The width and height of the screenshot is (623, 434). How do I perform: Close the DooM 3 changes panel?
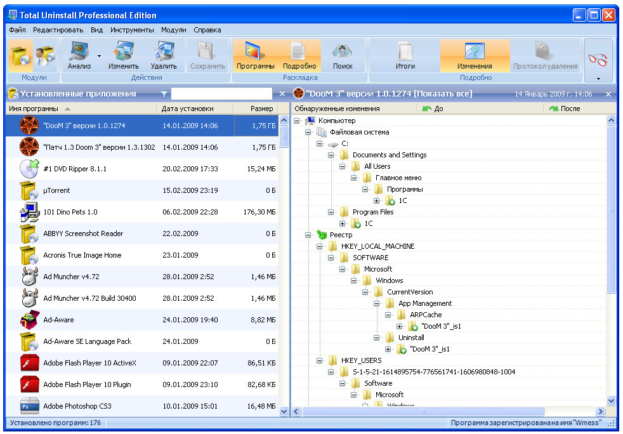click(608, 94)
